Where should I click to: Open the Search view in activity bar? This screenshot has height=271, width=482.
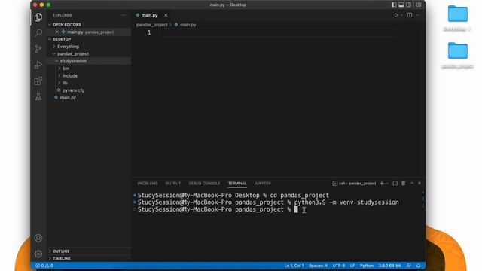[x=38, y=32]
